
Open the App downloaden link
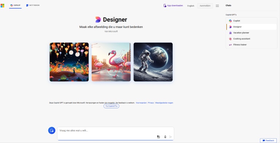click(173, 6)
